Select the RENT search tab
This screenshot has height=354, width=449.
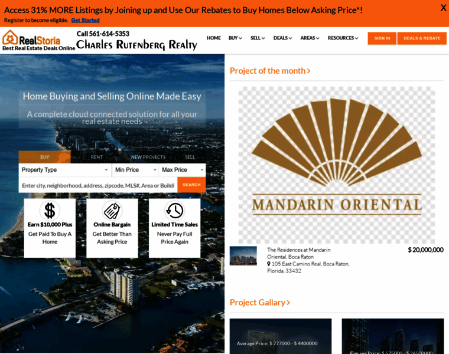pos(96,157)
